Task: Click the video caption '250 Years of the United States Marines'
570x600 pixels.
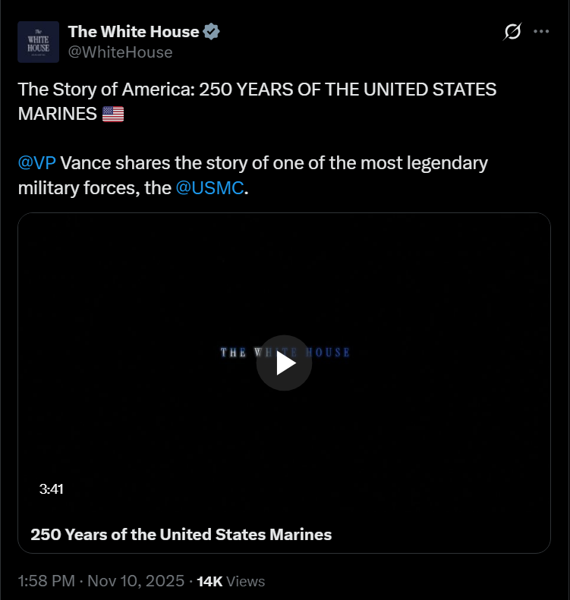Action: (x=181, y=534)
